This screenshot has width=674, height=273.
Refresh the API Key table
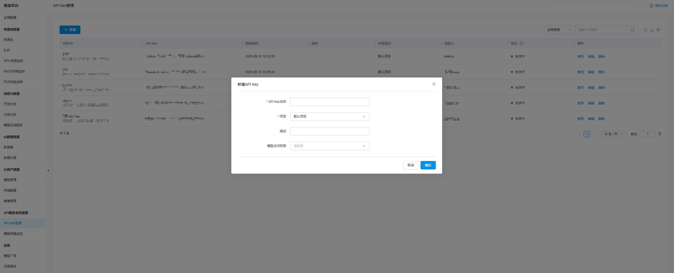646,30
